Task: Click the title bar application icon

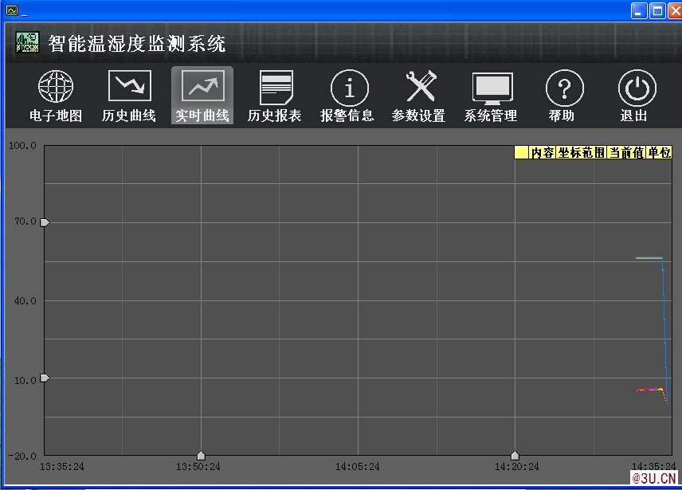Action: 12,10
